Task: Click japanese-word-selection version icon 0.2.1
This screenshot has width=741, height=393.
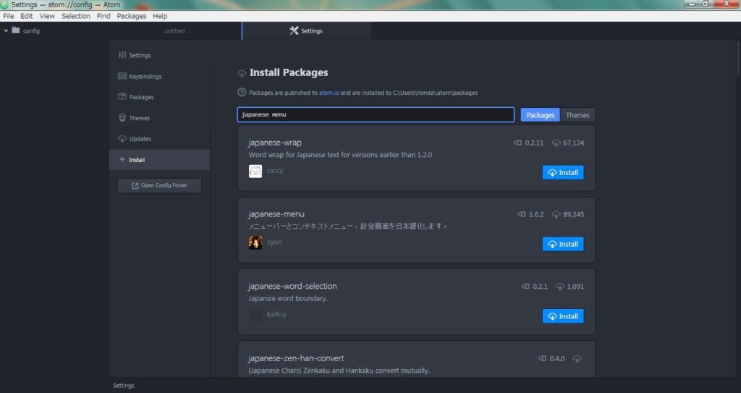Action: pos(525,286)
